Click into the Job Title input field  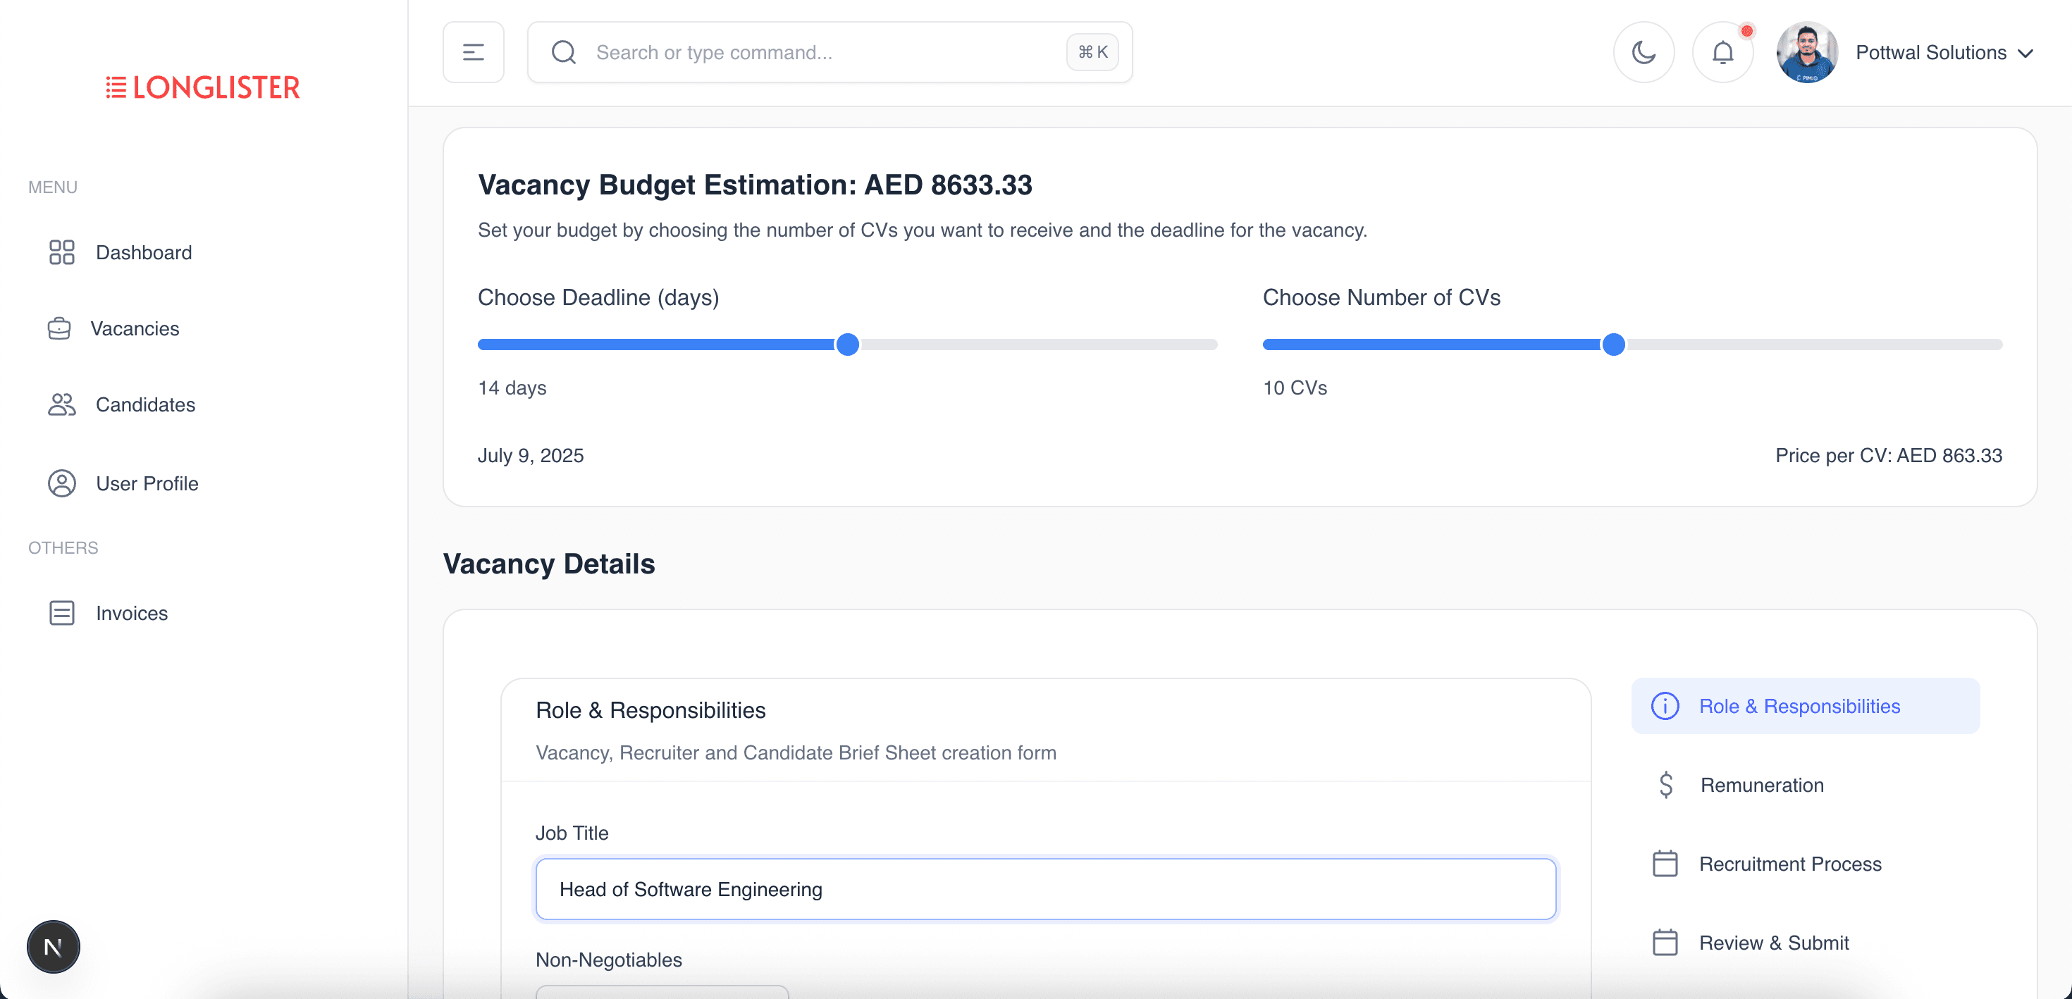point(1046,889)
